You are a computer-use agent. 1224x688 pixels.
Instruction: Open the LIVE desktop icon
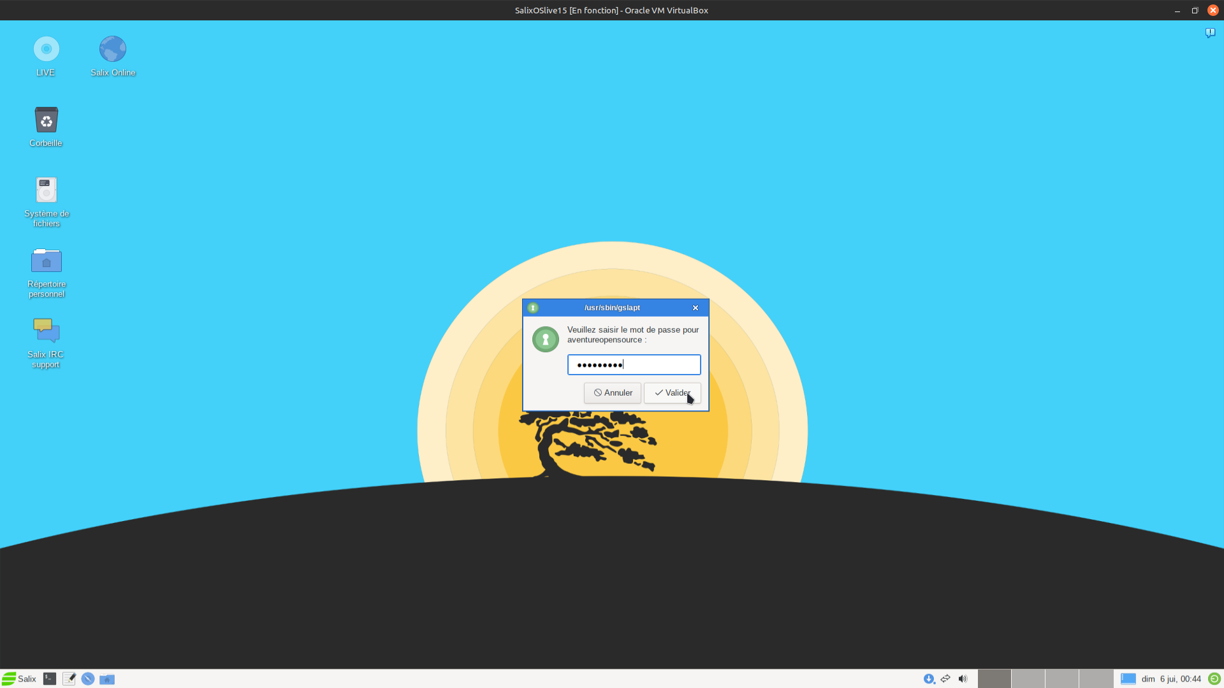point(46,50)
